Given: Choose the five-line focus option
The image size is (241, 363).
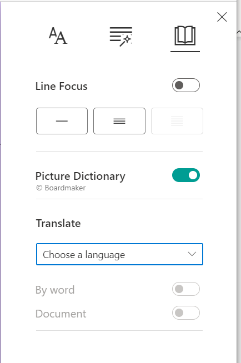Looking at the screenshot, I should click(x=177, y=121).
